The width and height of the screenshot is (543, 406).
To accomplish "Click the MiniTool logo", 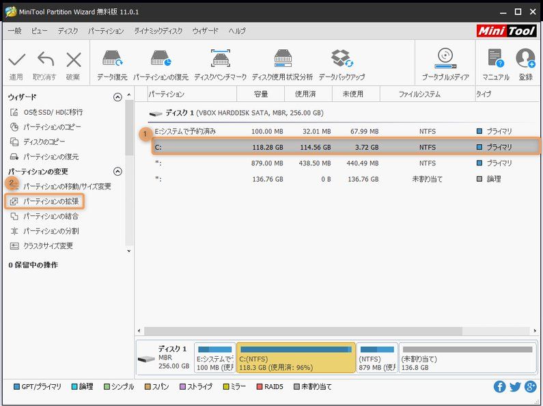I will click(x=506, y=31).
